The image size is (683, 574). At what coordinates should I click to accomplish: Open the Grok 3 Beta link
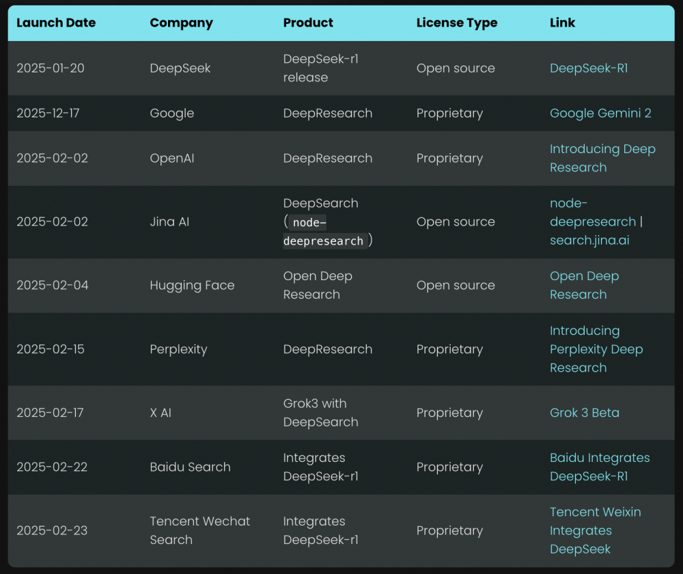pos(584,412)
